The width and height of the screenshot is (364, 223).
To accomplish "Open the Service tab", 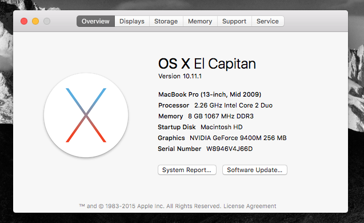I will tap(267, 21).
